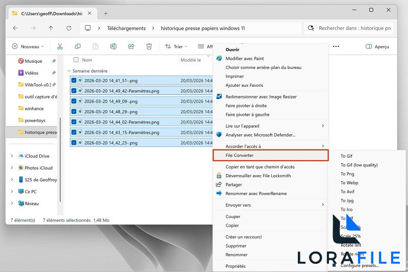This screenshot has width=408, height=272.
Task: Click the Modifié le column header
Action: (191, 60)
